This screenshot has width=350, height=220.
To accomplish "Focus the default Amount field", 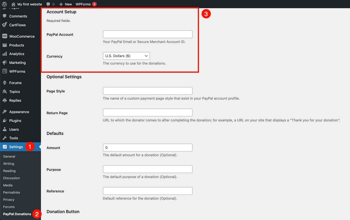I will [x=147, y=147].
